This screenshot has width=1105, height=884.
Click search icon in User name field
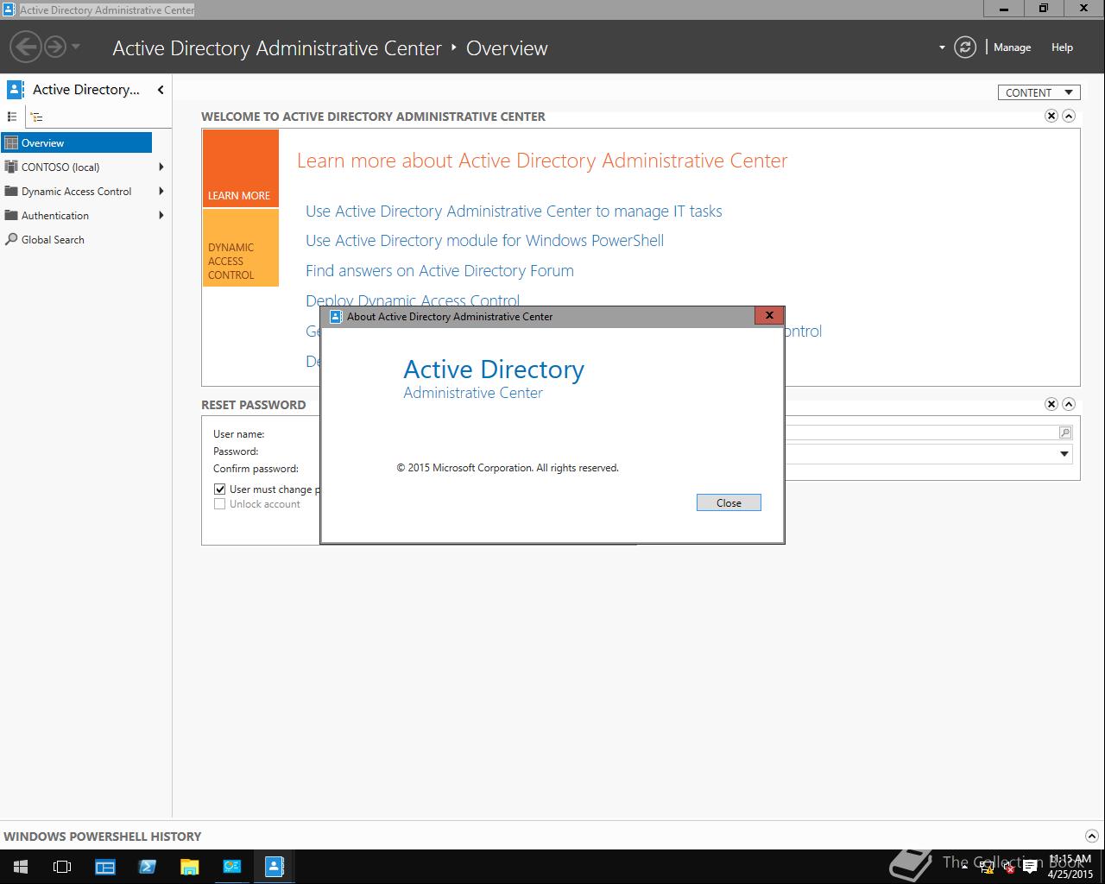pyautogui.click(x=1065, y=433)
